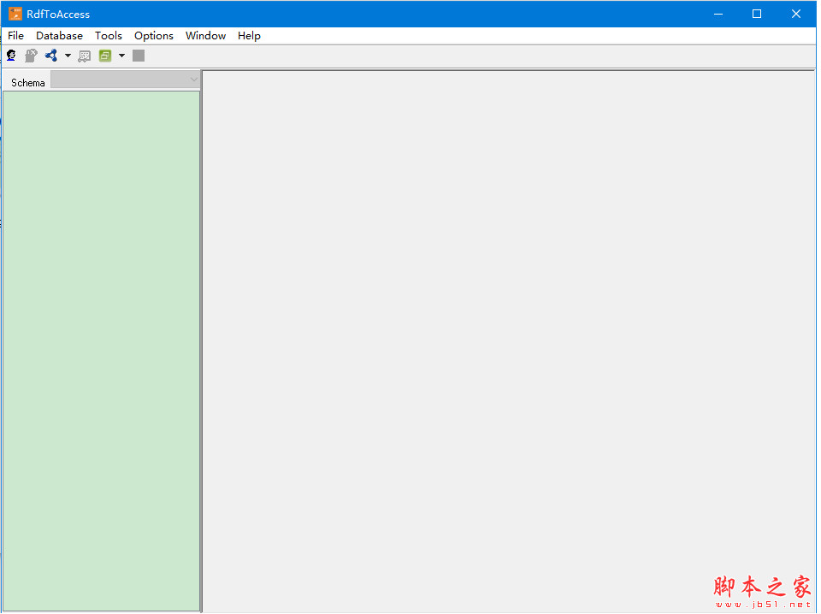Open the File menu

pos(15,36)
